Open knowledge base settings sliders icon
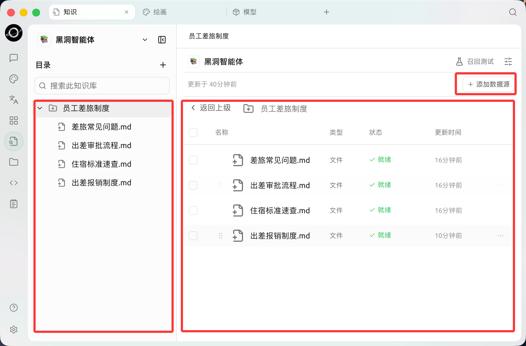The width and height of the screenshot is (526, 346). 508,62
